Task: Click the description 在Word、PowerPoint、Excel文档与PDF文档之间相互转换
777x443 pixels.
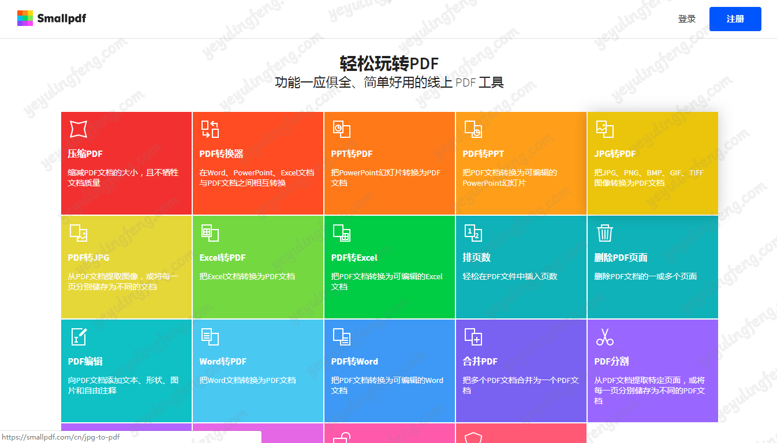Action: [257, 178]
